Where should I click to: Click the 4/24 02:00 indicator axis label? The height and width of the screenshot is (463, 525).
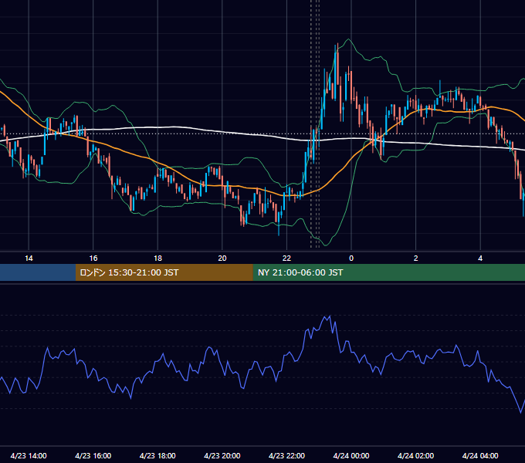415,455
